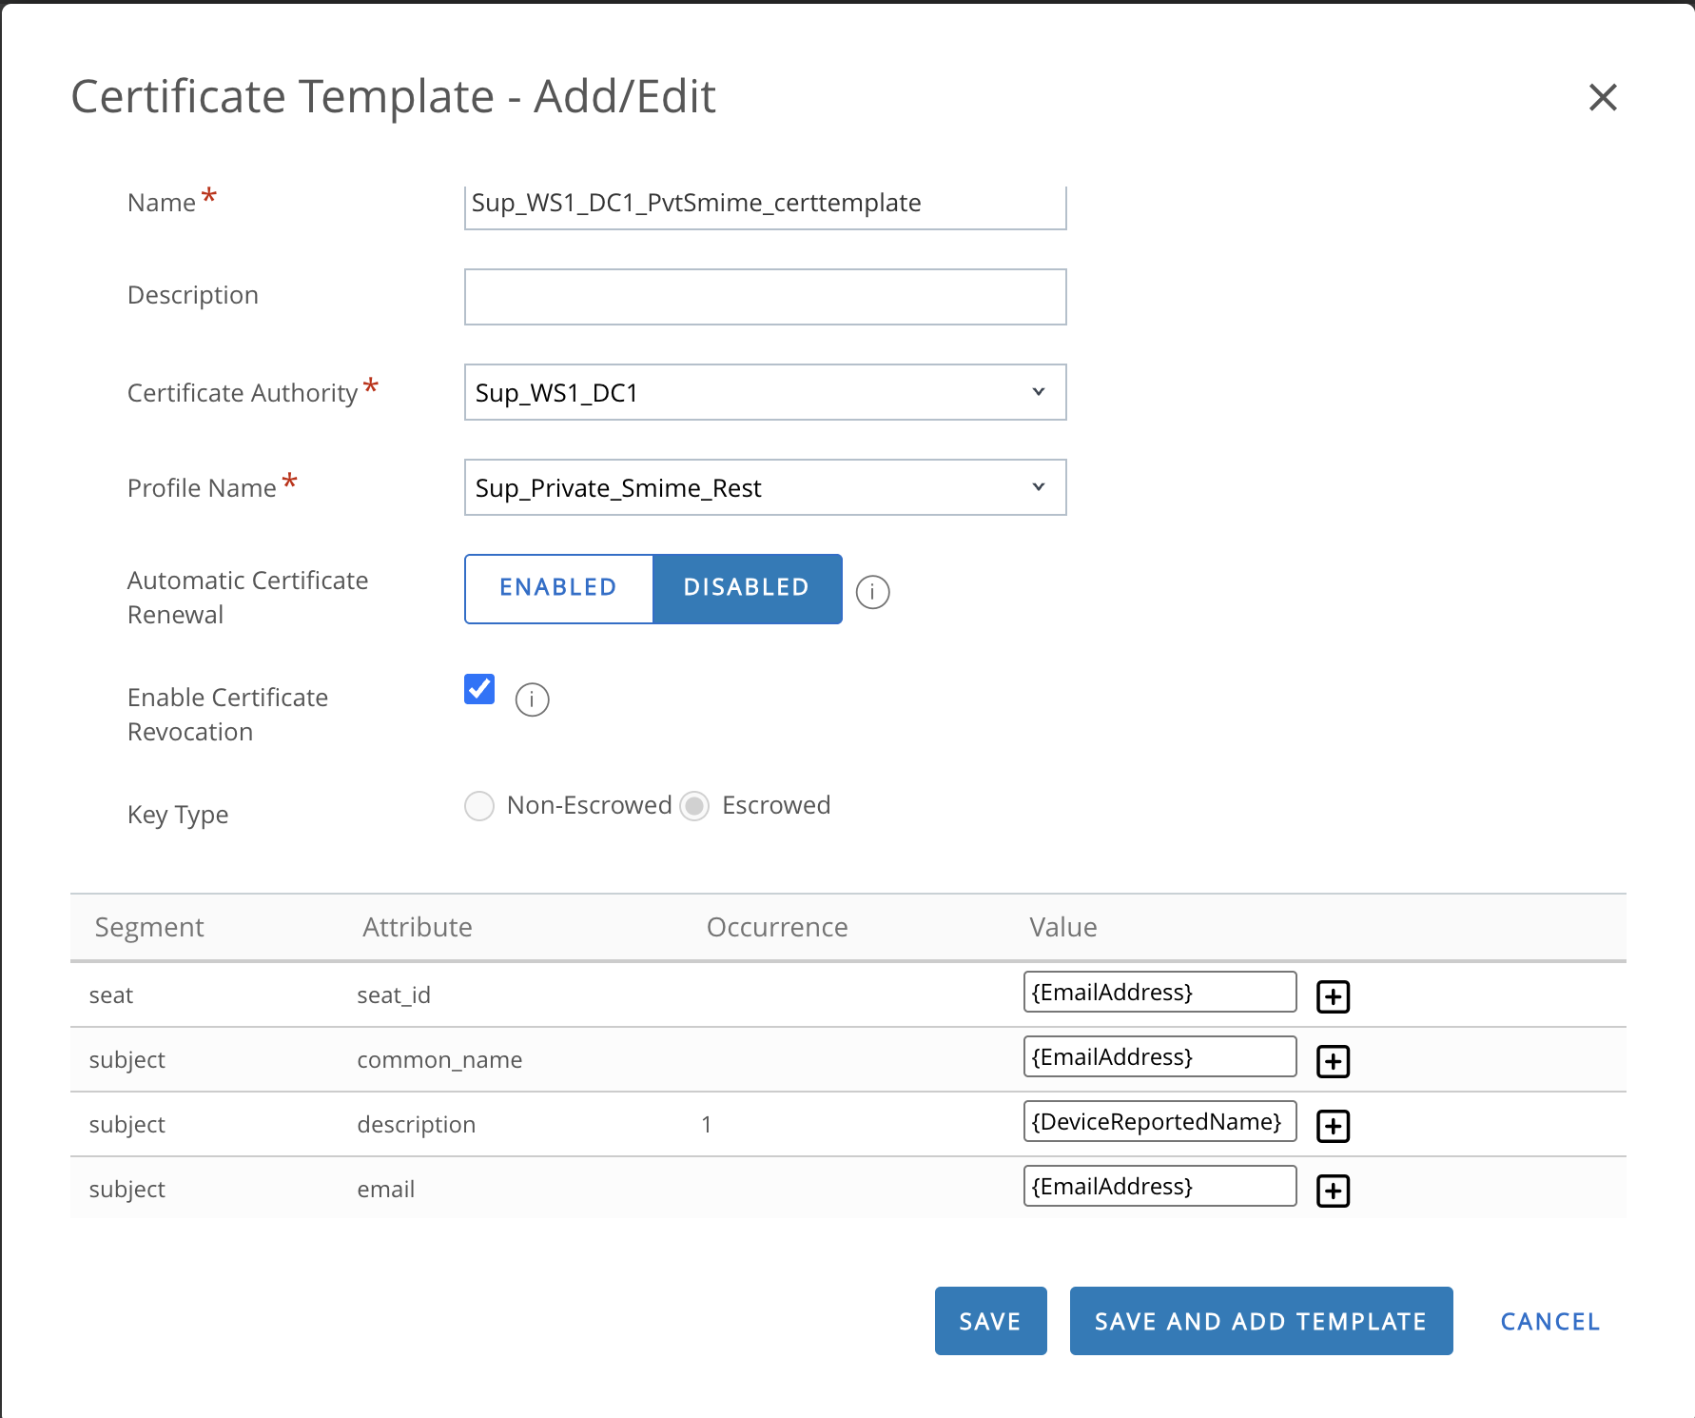
Task: Click Save and Add Template button
Action: click(x=1260, y=1321)
